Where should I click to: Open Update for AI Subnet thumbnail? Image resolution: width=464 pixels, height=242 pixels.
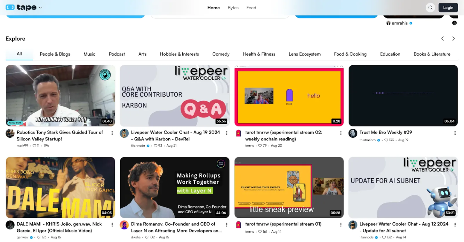(x=403, y=187)
